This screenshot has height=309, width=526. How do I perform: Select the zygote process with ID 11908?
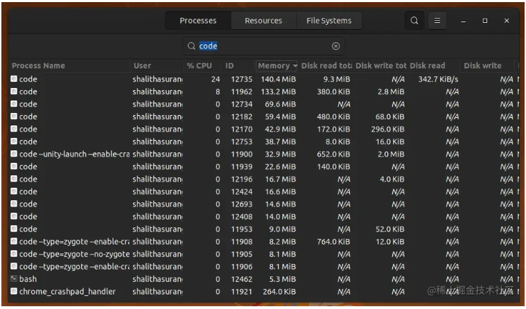(x=263, y=242)
